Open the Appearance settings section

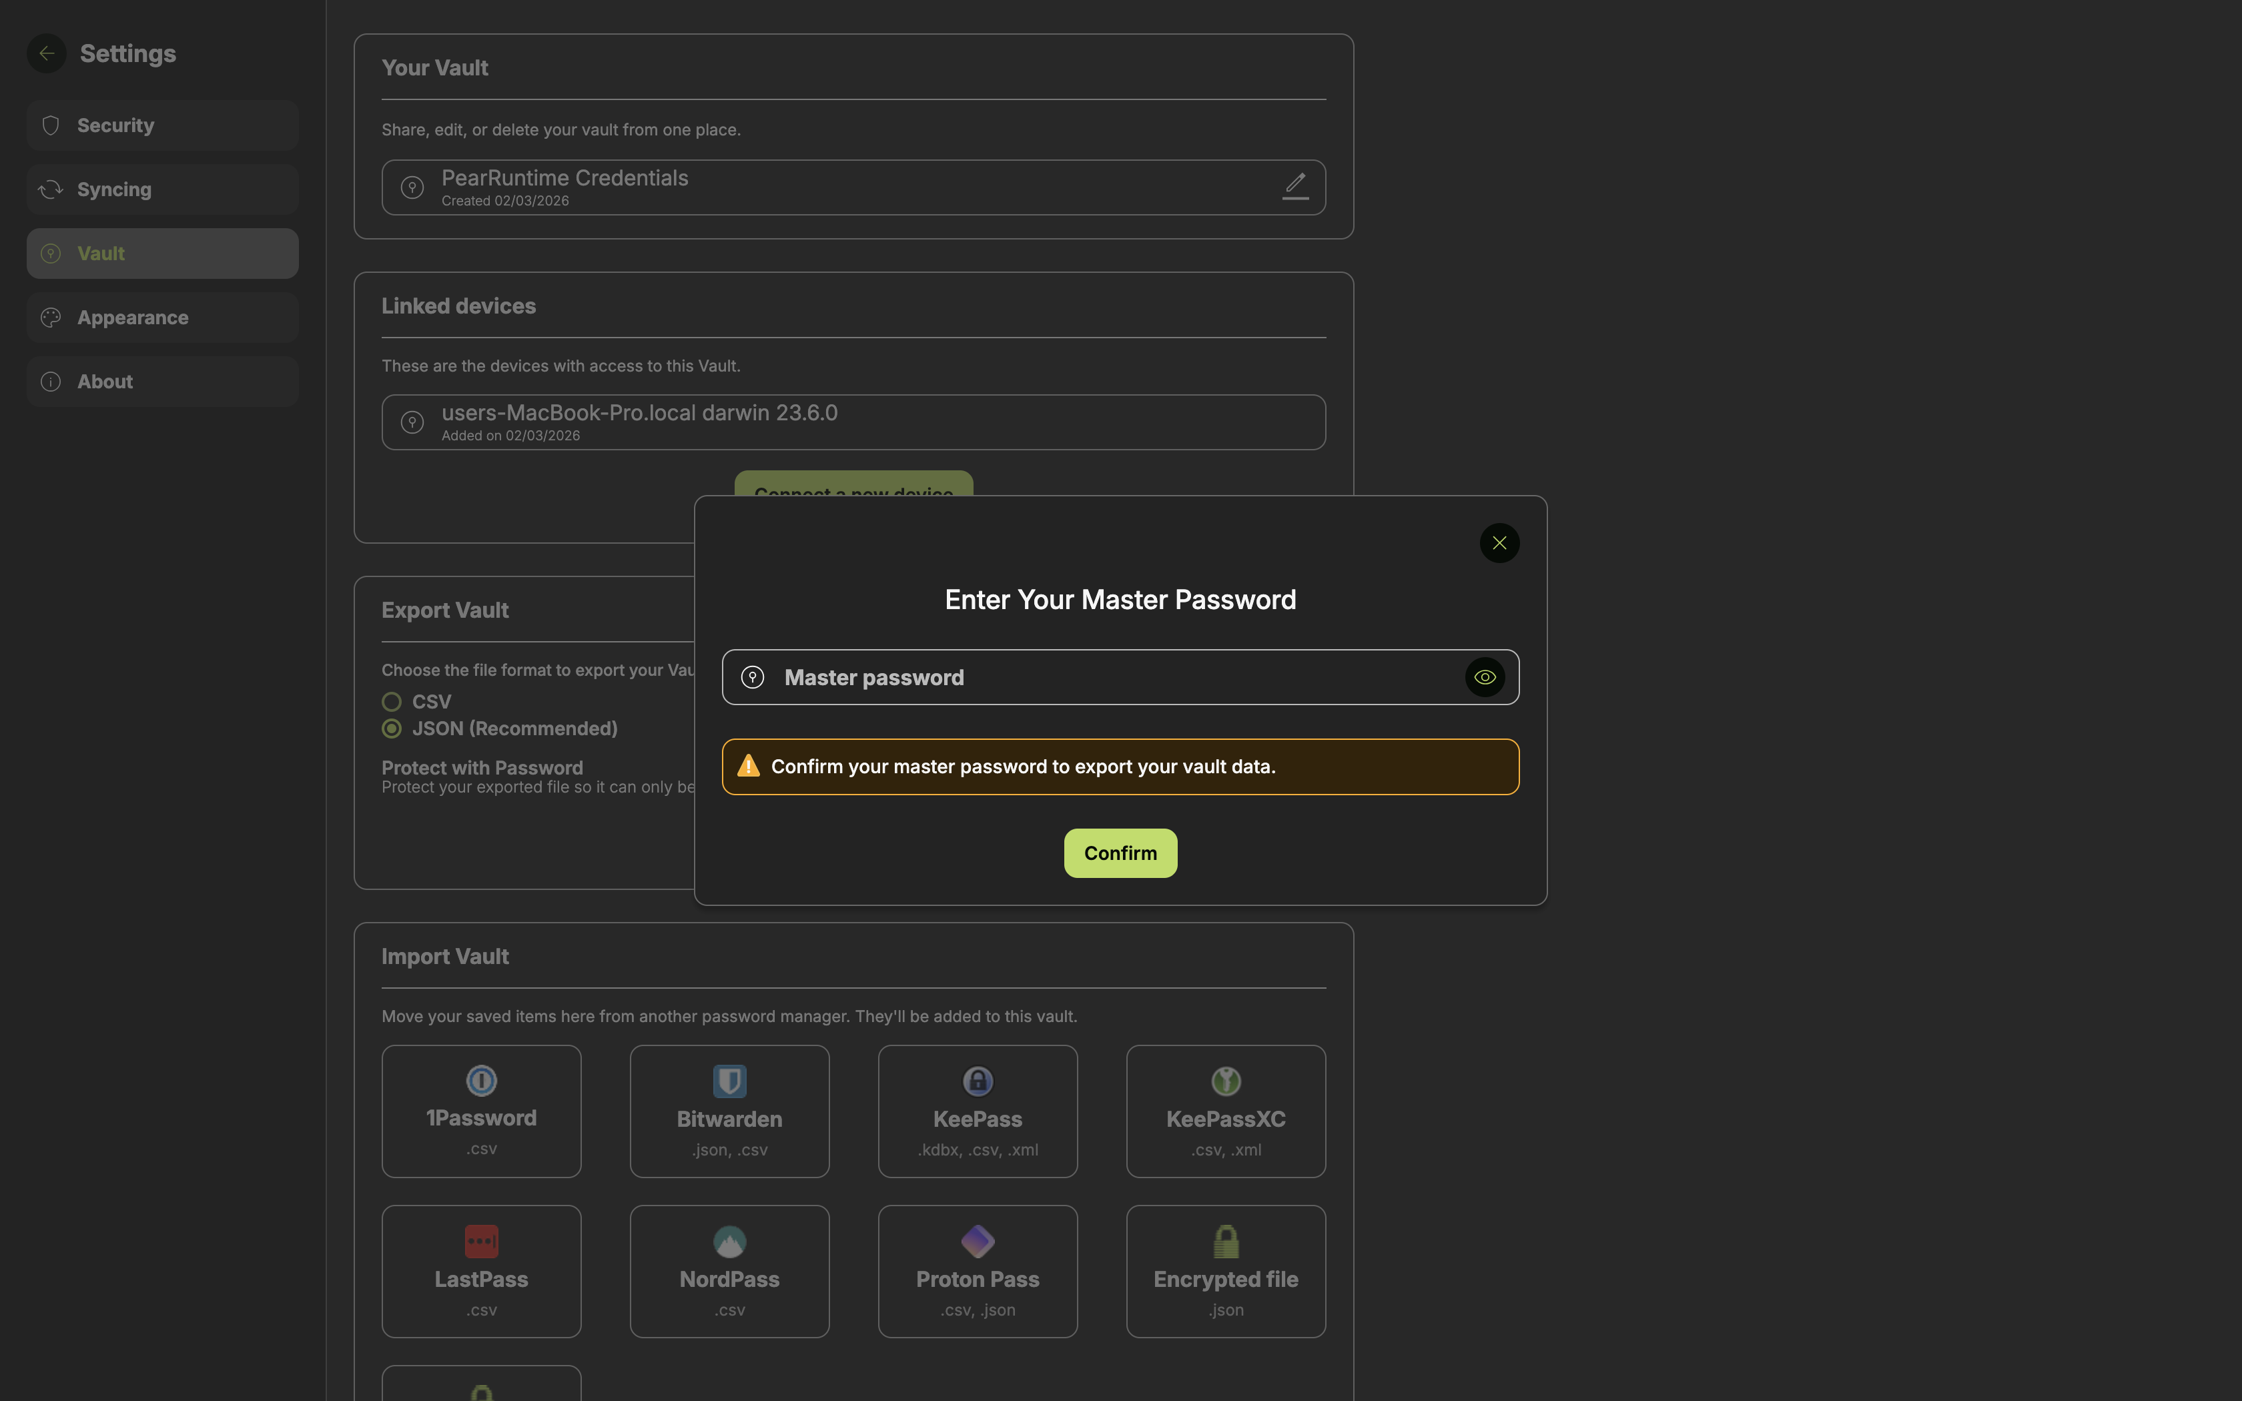162,317
